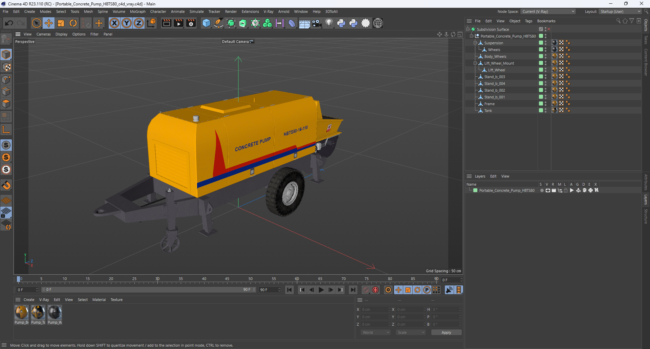Open Object Manager Tags menu
The image size is (650, 349).
[528, 21]
